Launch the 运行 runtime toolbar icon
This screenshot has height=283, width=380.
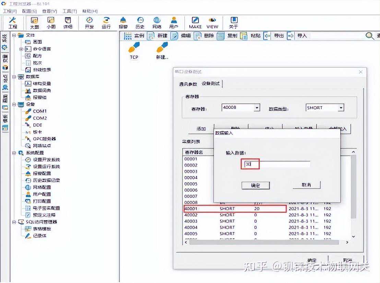[x=106, y=23]
